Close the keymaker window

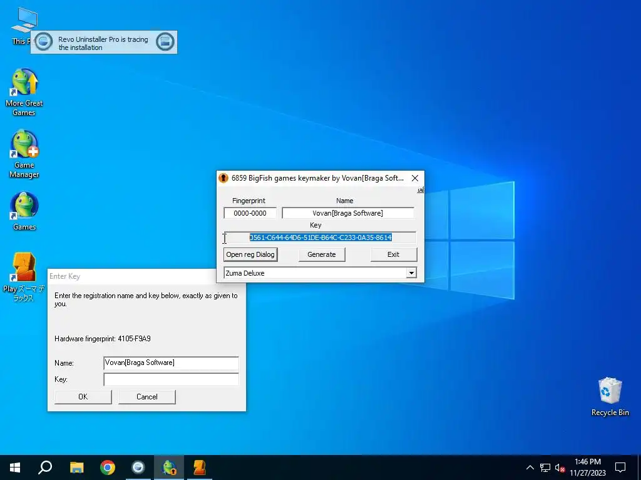[x=415, y=178]
